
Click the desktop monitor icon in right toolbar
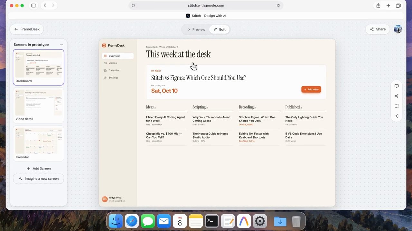click(x=397, y=86)
